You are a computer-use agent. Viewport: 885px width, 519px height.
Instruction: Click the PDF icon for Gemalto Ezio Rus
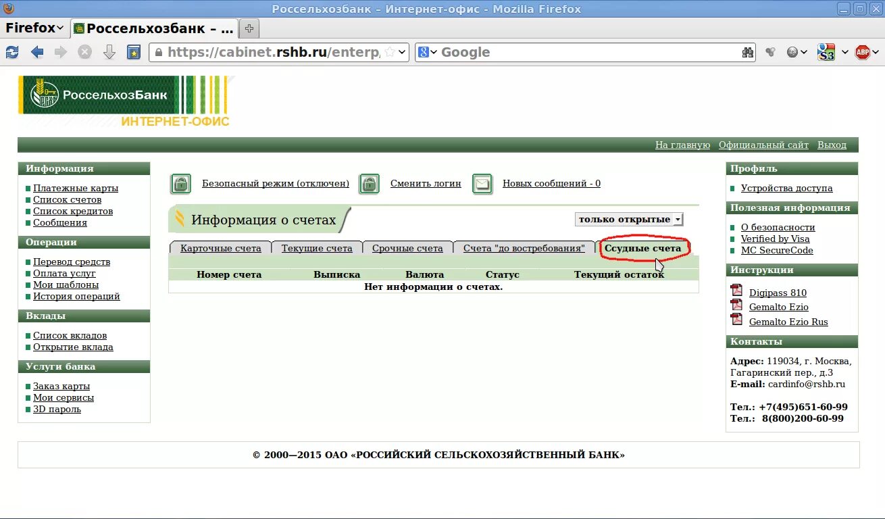coord(736,319)
